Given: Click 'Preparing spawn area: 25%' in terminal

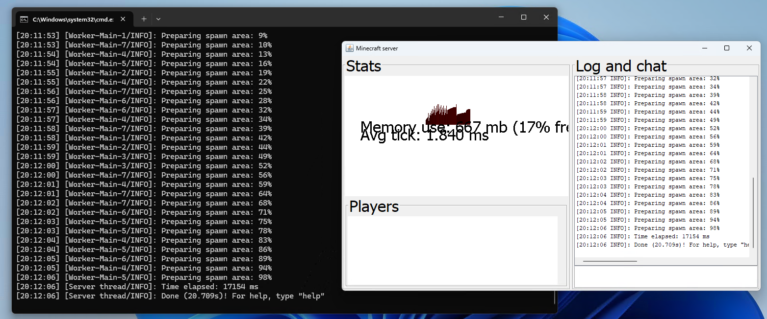Looking at the screenshot, I should click(216, 91).
